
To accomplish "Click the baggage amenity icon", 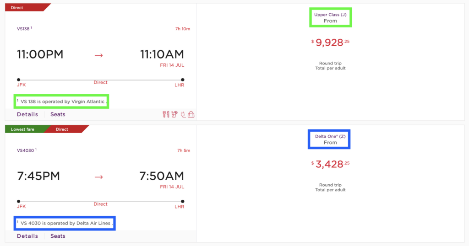I will 191,114.
